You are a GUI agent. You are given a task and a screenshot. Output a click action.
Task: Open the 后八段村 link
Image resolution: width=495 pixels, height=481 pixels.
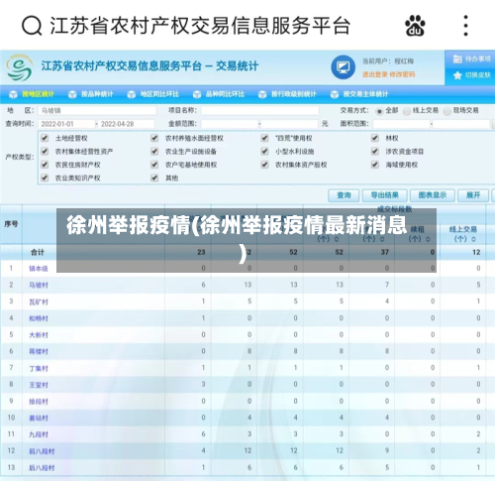pyautogui.click(x=42, y=468)
